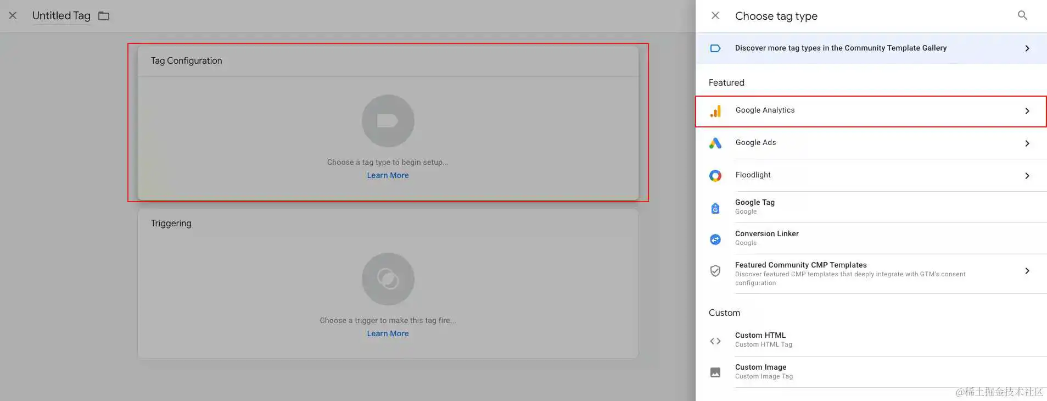Click the Custom HTML code brackets icon

coord(715,341)
